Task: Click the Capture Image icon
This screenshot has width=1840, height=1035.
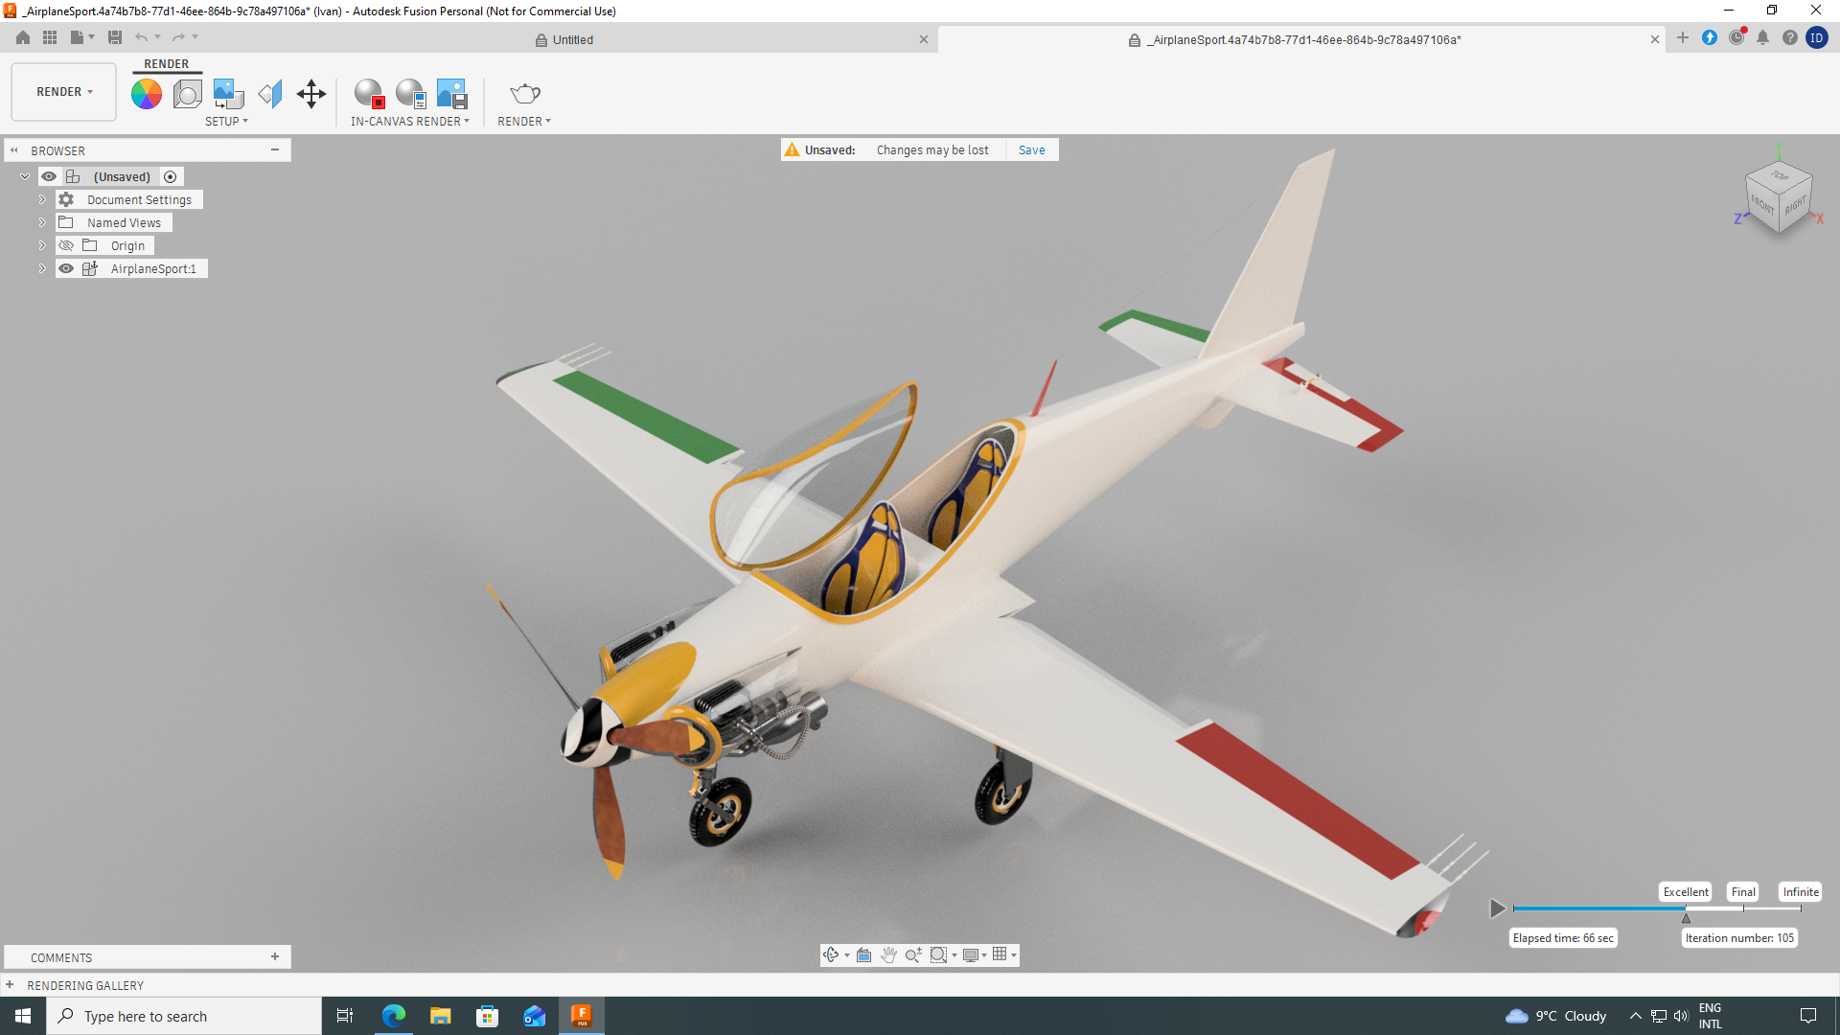Action: 451,94
